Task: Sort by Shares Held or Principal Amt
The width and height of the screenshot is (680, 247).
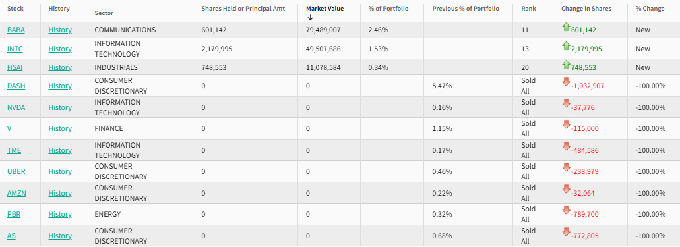Action: pos(243,9)
